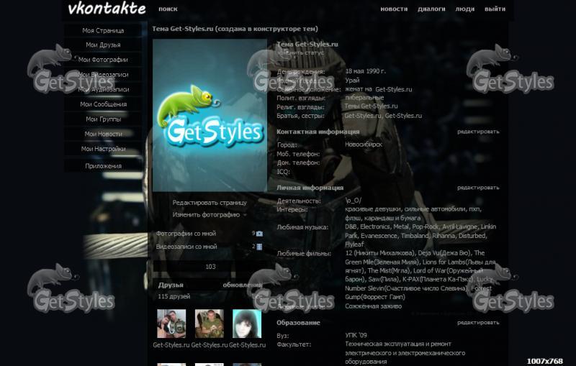Image resolution: width=576 pixels, height=366 pixels.
Task: Open the first friend's avatar thumbnail
Action: pos(171,324)
